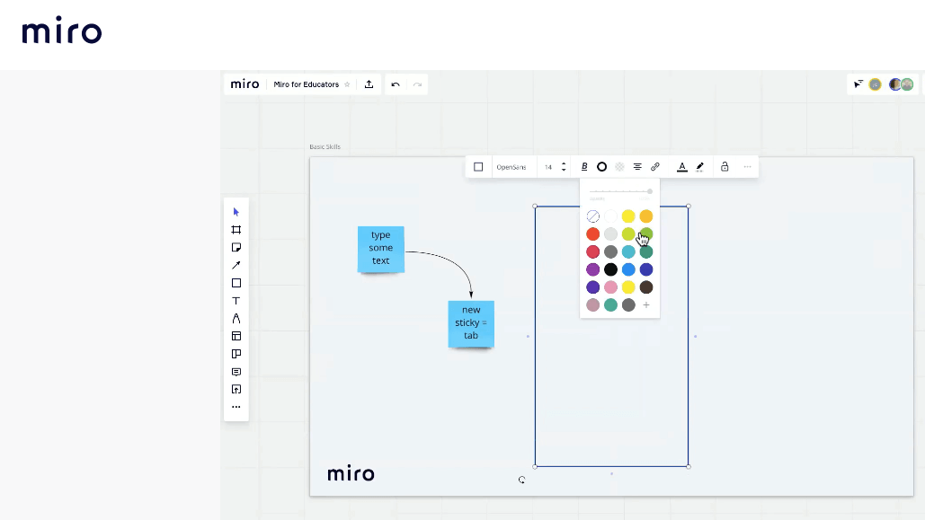Pick the orange color swatch
This screenshot has width=925, height=520.
pos(646,216)
